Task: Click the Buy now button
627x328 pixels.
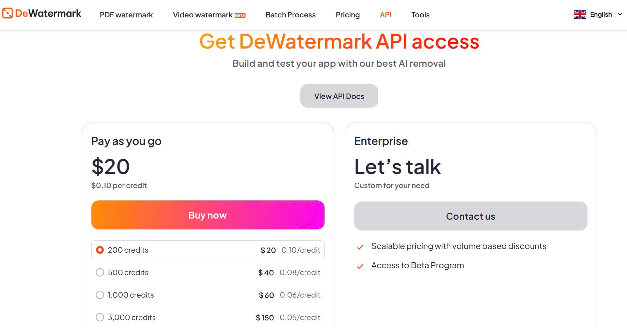Action: pos(207,215)
